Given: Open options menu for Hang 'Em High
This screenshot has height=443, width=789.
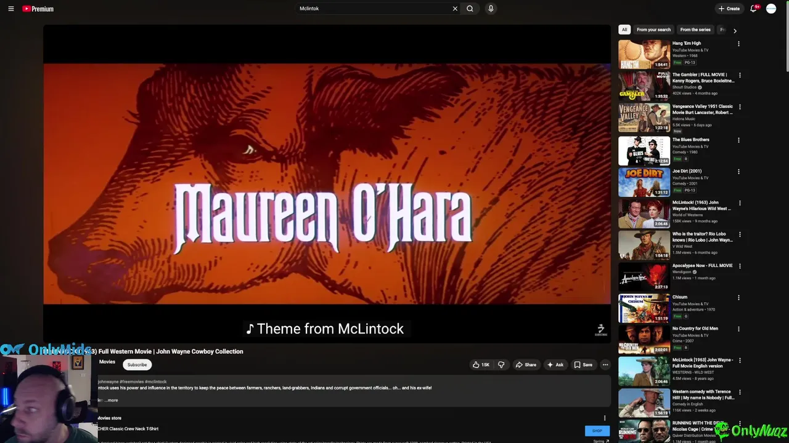Looking at the screenshot, I should [738, 44].
